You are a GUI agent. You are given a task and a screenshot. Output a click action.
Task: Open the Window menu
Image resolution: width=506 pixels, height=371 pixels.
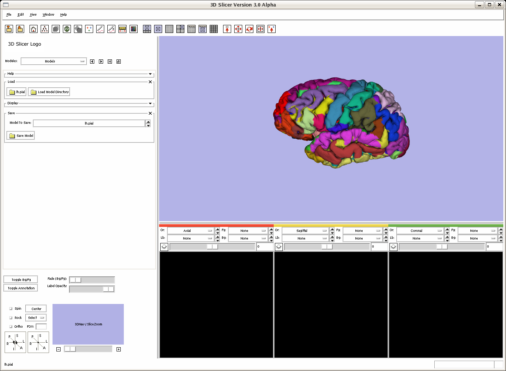pyautogui.click(x=48, y=15)
